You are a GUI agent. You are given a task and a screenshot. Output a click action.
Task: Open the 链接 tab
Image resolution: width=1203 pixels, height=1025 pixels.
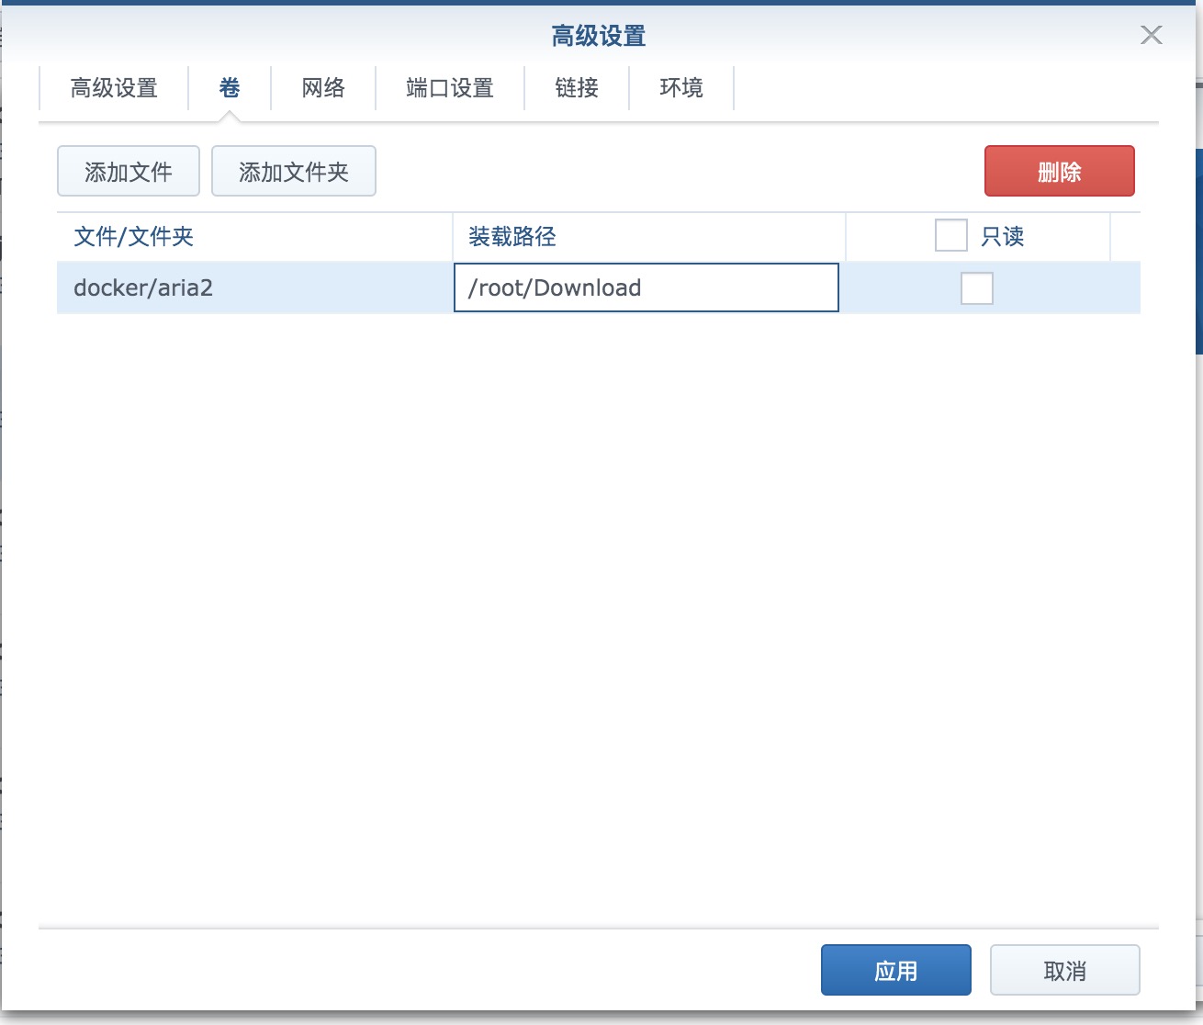tap(577, 88)
